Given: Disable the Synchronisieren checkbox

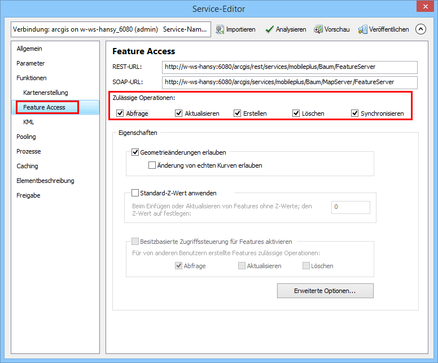Looking at the screenshot, I should pos(354,113).
